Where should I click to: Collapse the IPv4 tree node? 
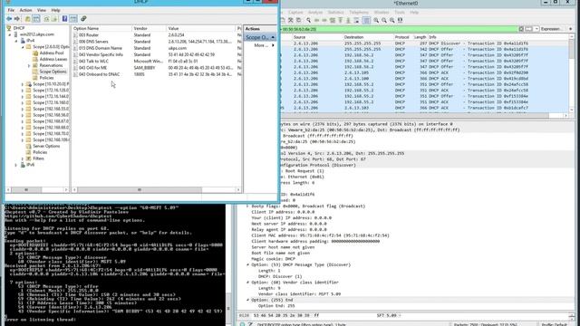(x=16, y=41)
